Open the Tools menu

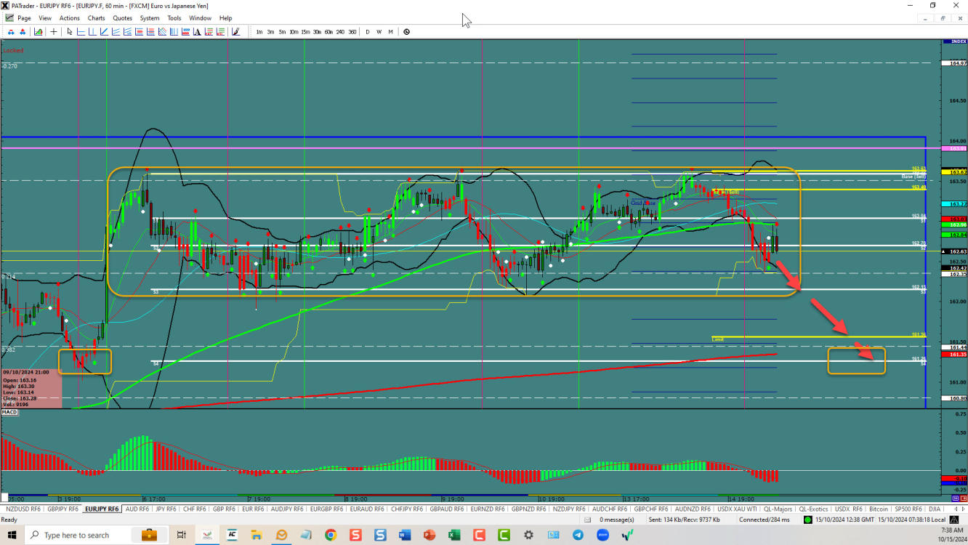click(x=174, y=17)
